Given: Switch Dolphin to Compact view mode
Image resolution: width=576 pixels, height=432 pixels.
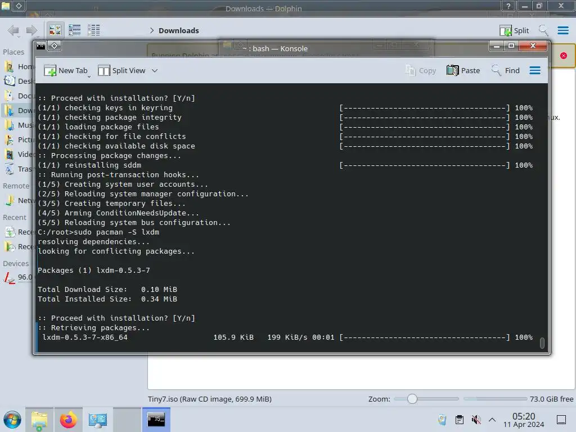Looking at the screenshot, I should tap(75, 30).
